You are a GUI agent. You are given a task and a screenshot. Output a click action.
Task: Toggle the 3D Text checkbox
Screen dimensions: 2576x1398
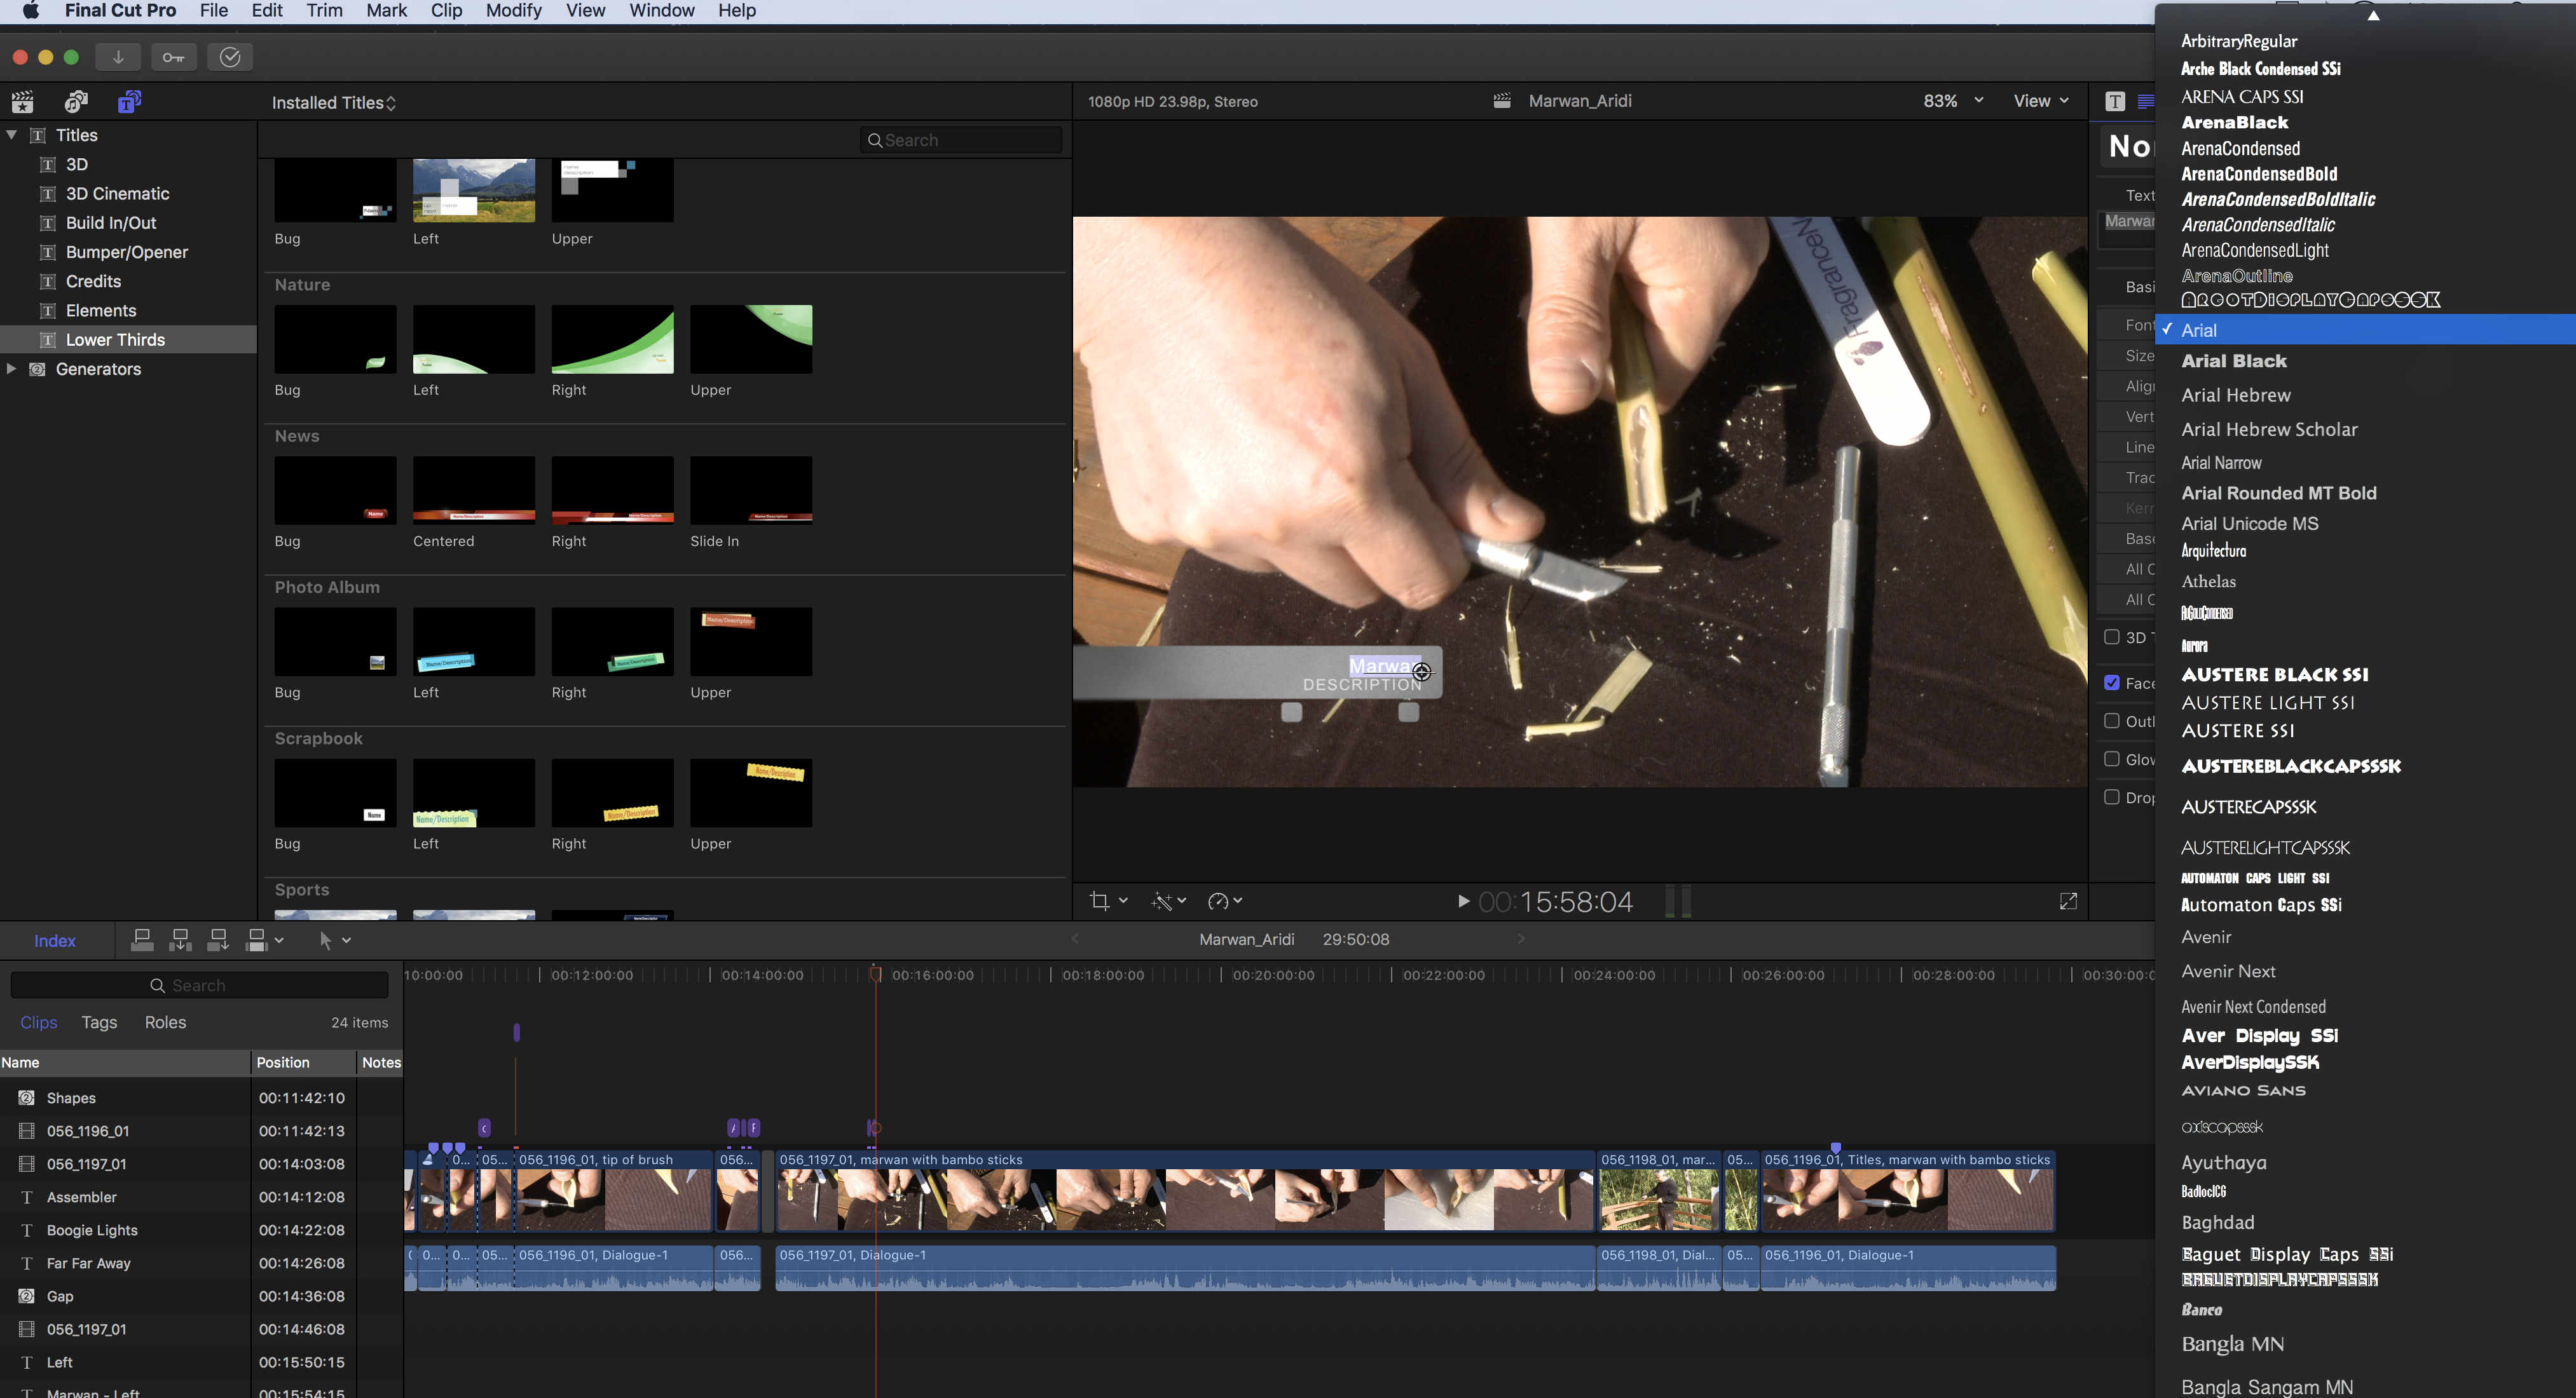(2112, 637)
